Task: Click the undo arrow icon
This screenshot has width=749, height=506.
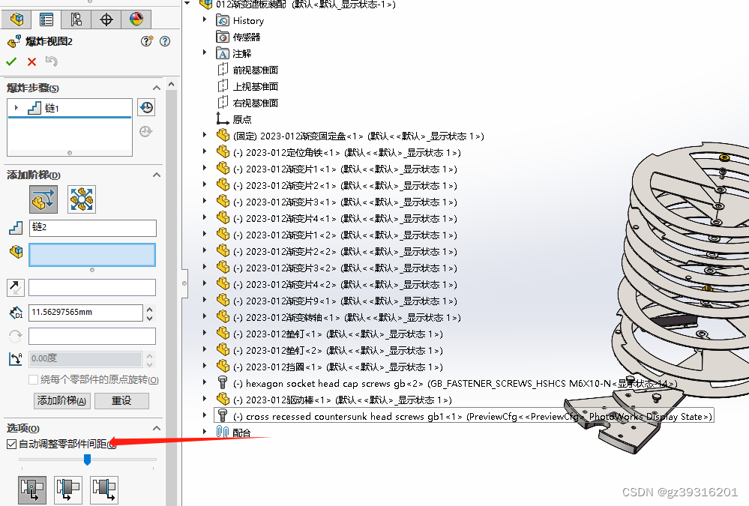Action: point(52,61)
